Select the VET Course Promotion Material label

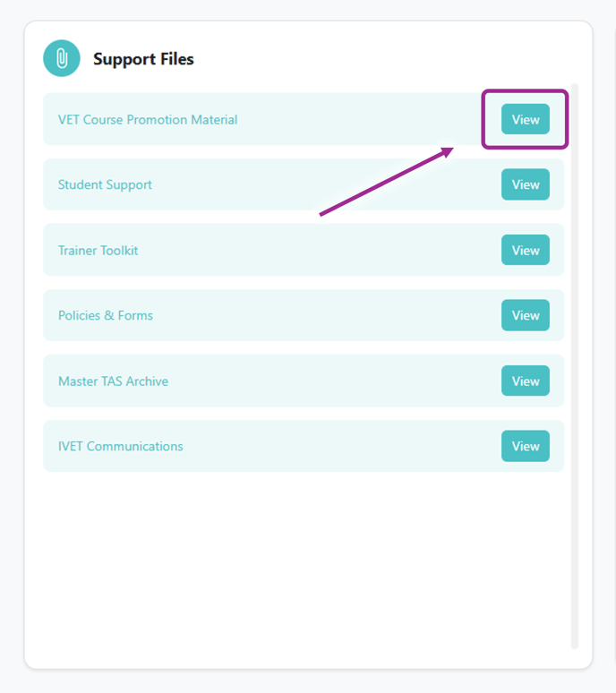pyautogui.click(x=148, y=120)
